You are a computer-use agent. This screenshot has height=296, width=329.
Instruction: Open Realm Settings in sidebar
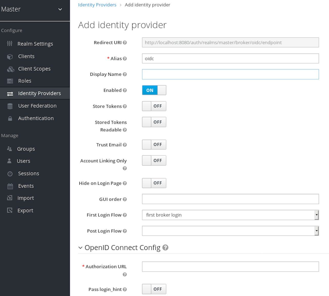35,44
